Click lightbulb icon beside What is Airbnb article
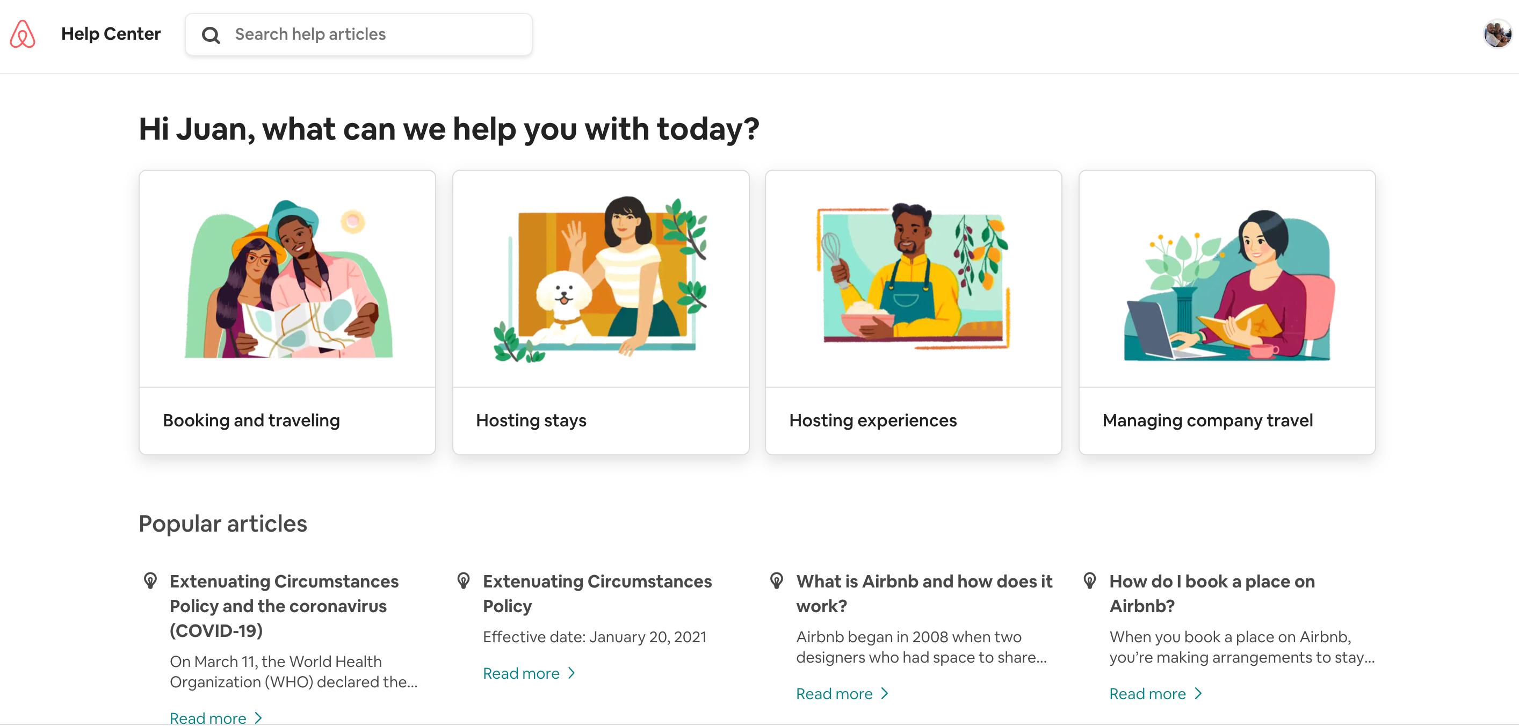The height and width of the screenshot is (726, 1519). click(x=777, y=581)
